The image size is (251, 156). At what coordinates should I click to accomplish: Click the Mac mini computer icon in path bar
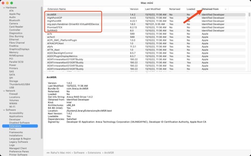[x=48, y=153]
